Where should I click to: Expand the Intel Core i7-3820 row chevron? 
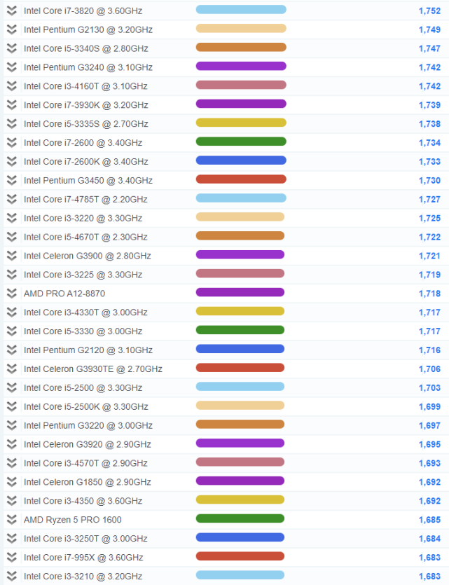click(x=12, y=11)
